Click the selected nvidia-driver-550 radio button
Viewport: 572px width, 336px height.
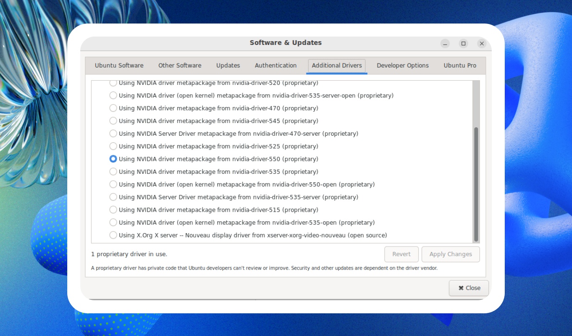(x=113, y=159)
